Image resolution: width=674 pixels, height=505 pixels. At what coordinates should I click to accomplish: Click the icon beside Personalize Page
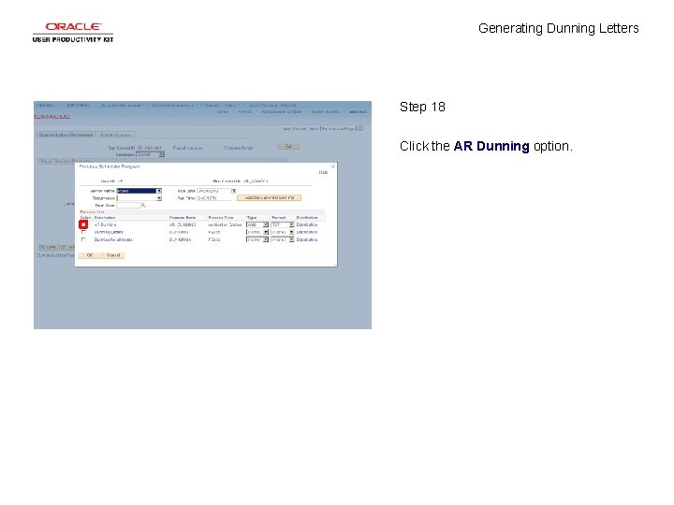pyautogui.click(x=360, y=128)
